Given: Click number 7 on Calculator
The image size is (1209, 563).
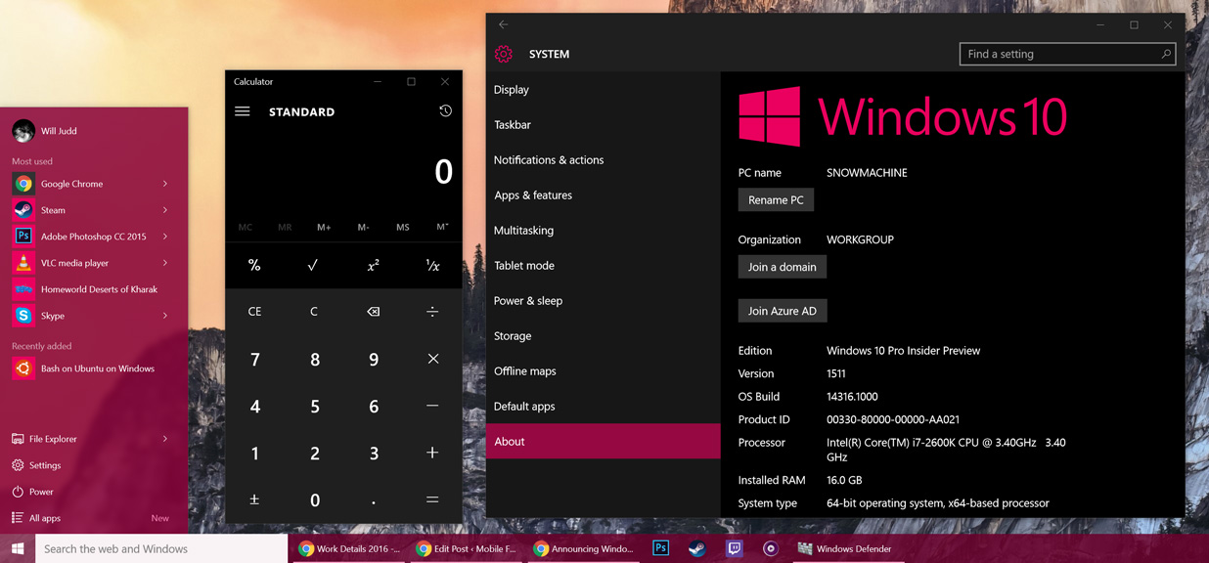Looking at the screenshot, I should (254, 359).
